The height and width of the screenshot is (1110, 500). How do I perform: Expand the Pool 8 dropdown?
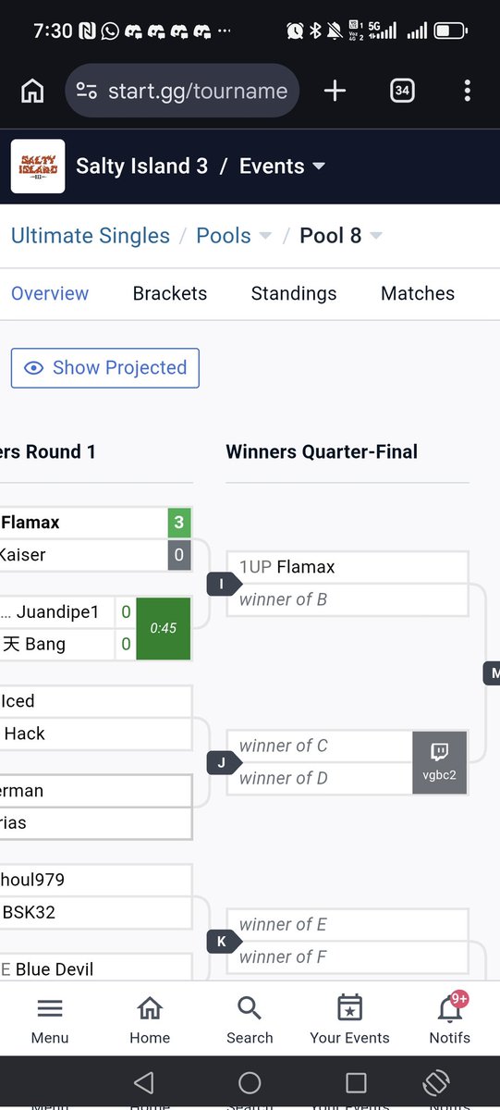341,236
